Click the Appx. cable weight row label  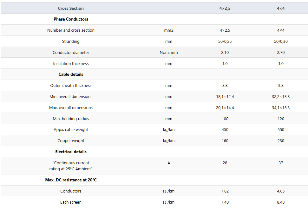(x=71, y=130)
